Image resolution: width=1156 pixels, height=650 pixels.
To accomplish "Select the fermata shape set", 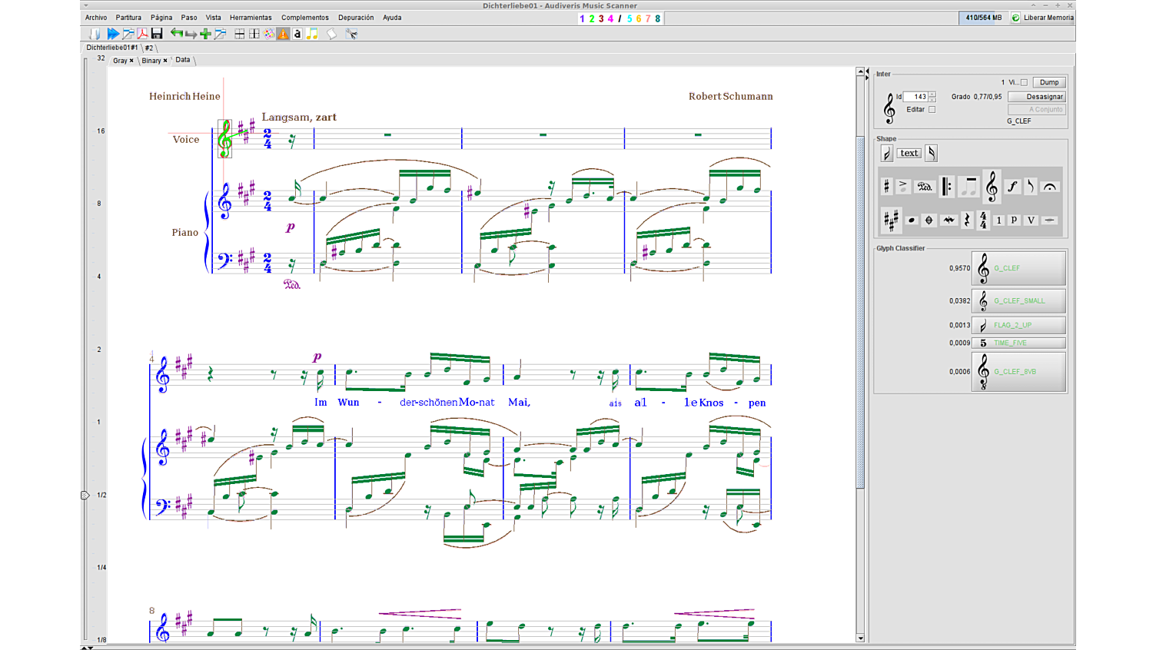I will click(1050, 187).
